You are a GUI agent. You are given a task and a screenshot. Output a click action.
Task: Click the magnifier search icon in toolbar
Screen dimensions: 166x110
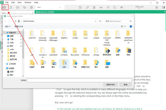[115, 7]
